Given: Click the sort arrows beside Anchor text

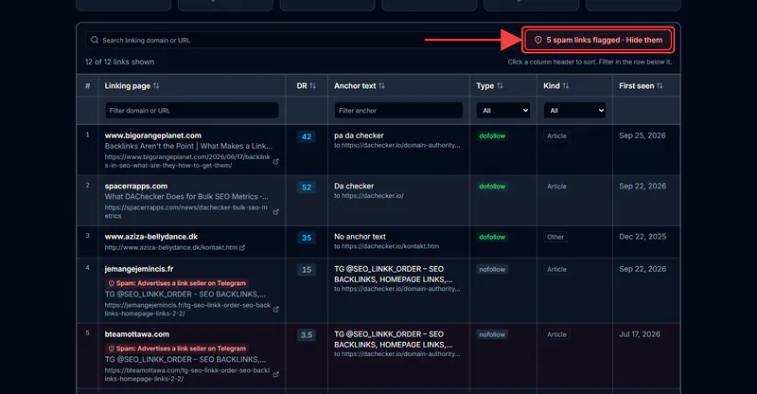Looking at the screenshot, I should [x=381, y=85].
